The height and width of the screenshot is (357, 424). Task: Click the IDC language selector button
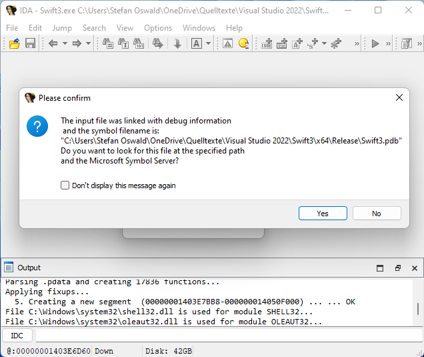pyautogui.click(x=17, y=336)
